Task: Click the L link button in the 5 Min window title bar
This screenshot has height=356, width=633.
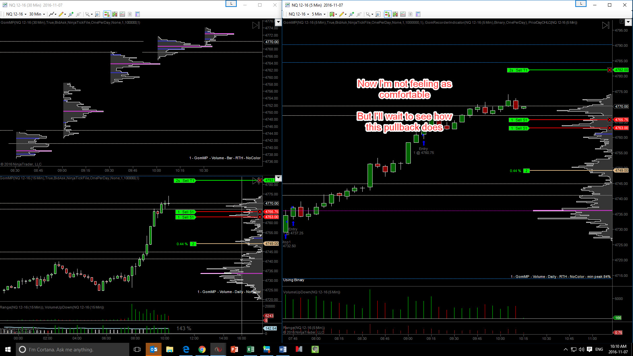Action: (581, 4)
